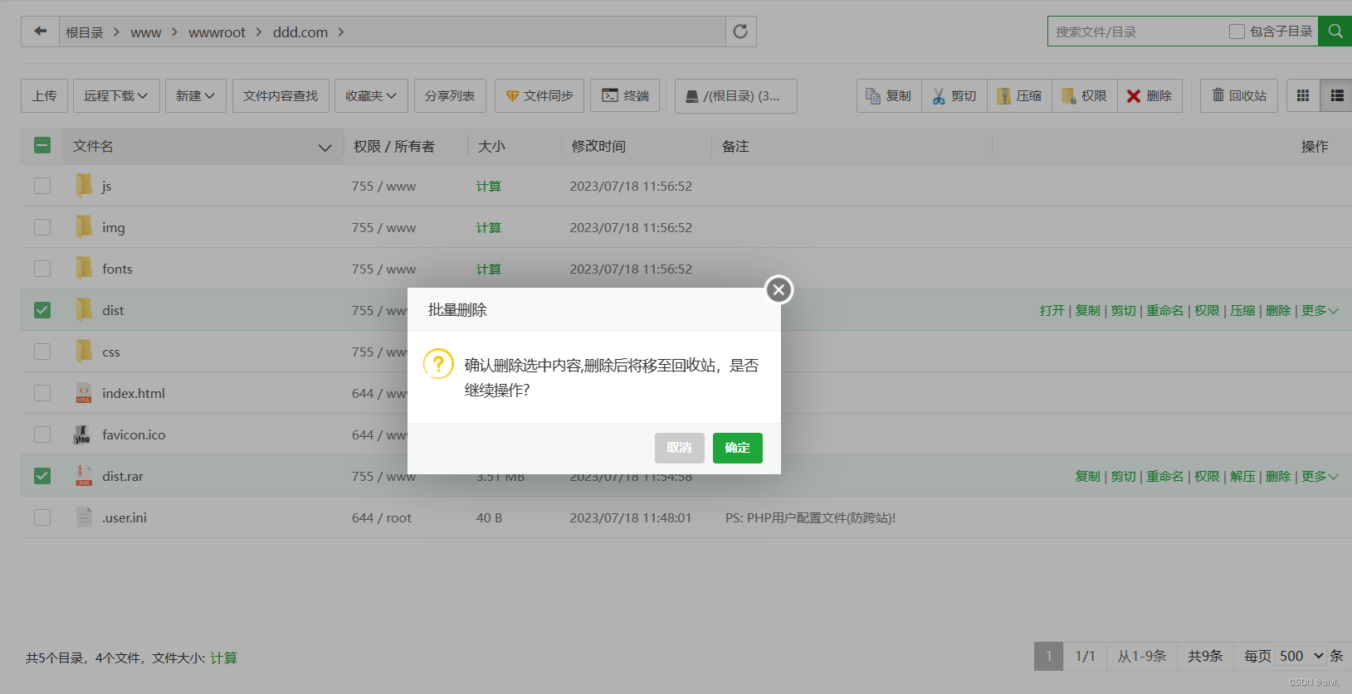This screenshot has width=1352, height=694.
Task: Click the back arrow navigation button
Action: pos(40,32)
